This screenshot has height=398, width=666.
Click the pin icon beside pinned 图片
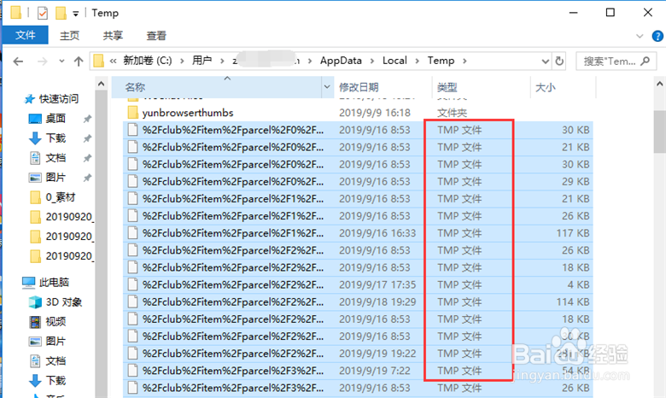point(87,178)
